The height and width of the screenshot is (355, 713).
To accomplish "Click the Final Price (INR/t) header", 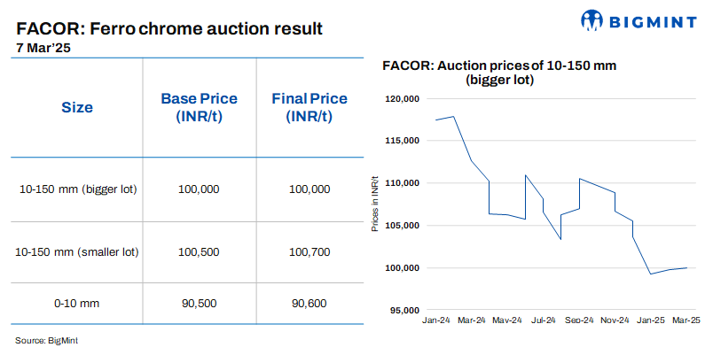I will click(x=309, y=108).
